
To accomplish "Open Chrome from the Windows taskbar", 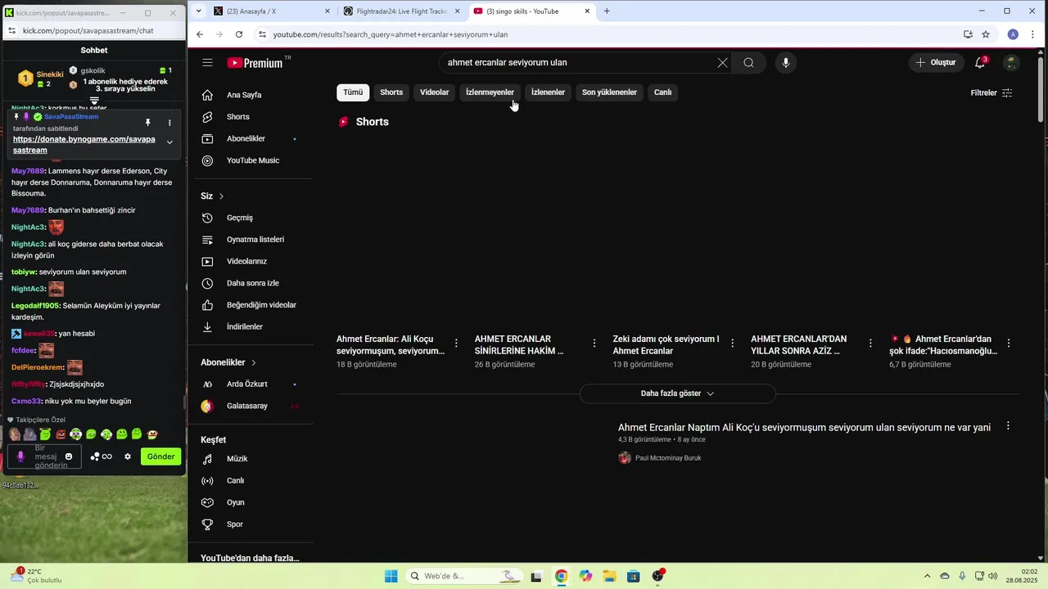I will pyautogui.click(x=561, y=576).
